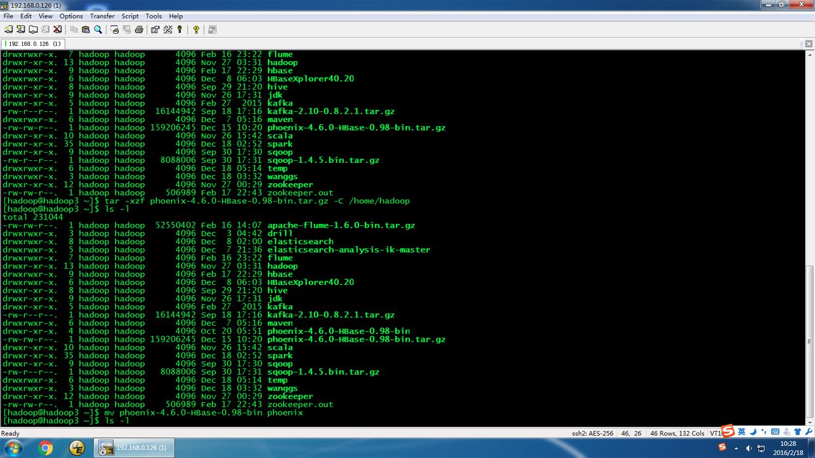The height and width of the screenshot is (458, 815).
Task: Click the terminal vertical scrollbar thumb
Action: click(809, 340)
